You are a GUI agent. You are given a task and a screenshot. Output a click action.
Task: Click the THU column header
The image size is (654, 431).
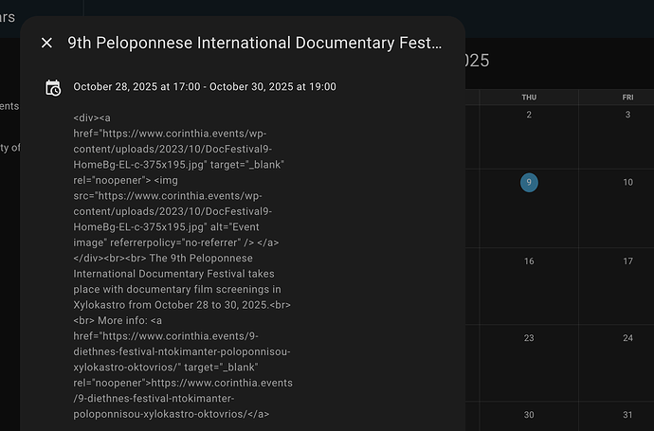coord(529,98)
